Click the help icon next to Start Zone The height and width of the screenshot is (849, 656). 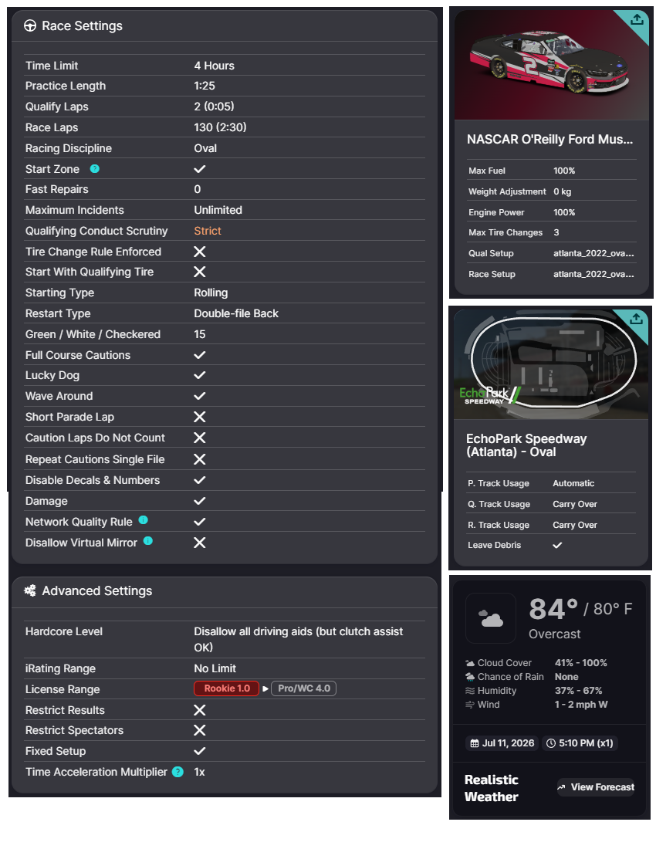pyautogui.click(x=95, y=168)
